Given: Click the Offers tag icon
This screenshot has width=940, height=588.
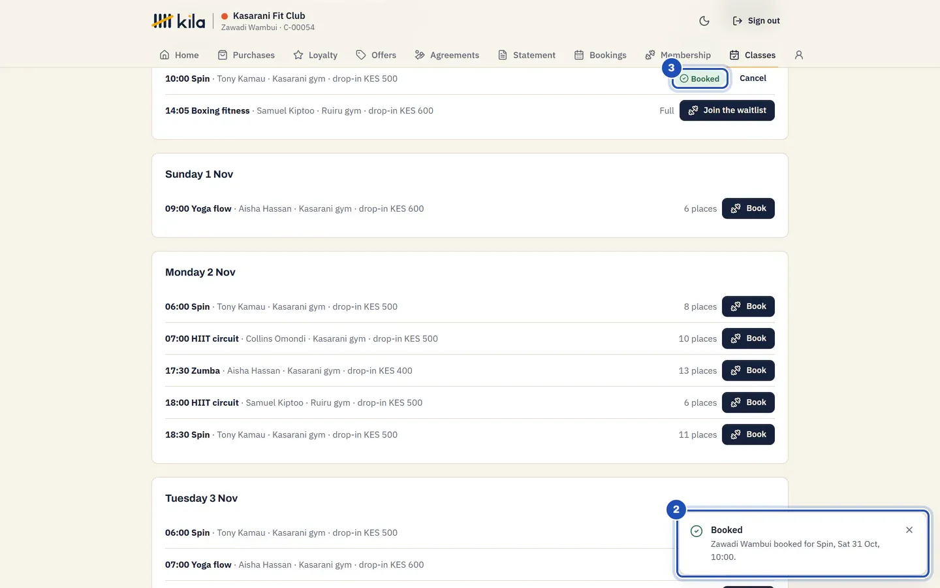Looking at the screenshot, I should 361,55.
